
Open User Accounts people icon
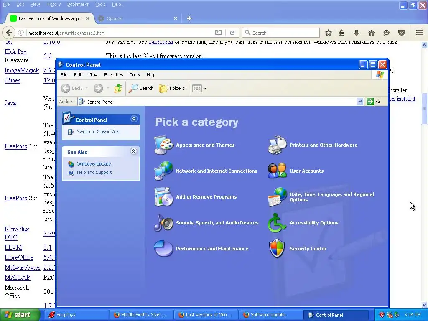pos(277,171)
